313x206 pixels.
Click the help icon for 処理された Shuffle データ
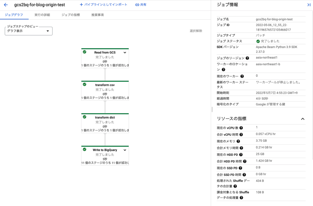236,186
